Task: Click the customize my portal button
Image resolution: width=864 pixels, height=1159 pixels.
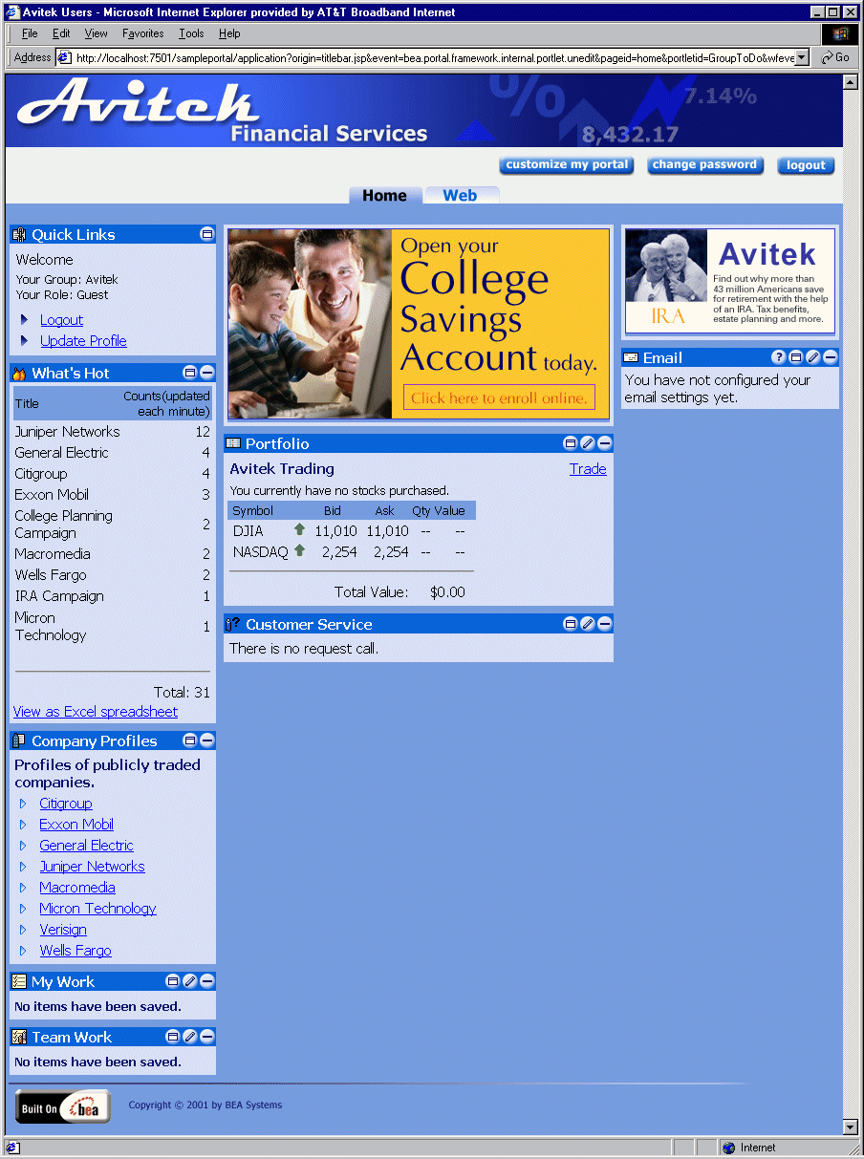Action: pyautogui.click(x=567, y=165)
